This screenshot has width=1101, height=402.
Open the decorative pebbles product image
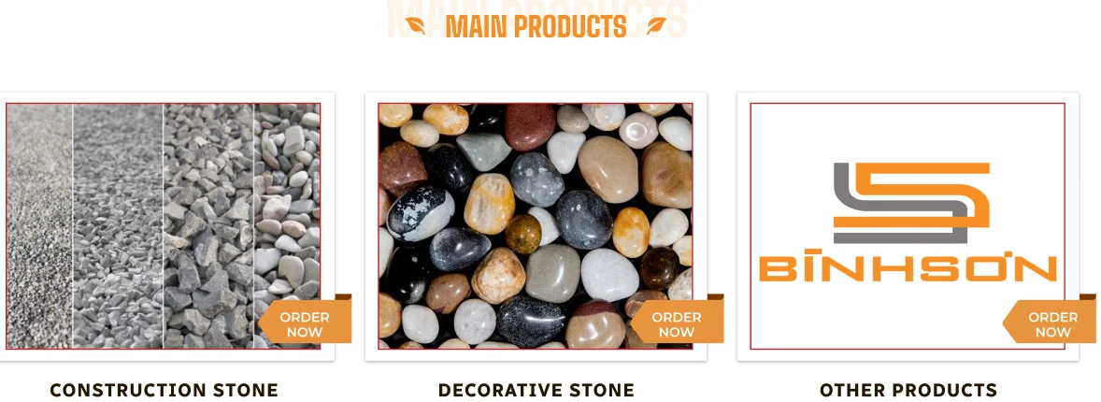[536, 226]
